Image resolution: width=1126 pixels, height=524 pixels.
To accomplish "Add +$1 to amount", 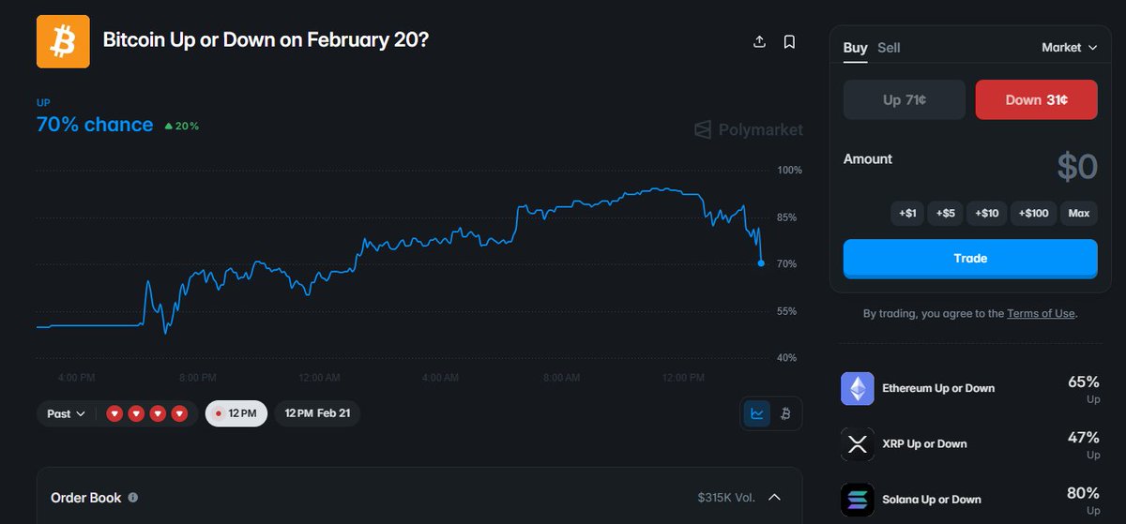I will [x=907, y=214].
